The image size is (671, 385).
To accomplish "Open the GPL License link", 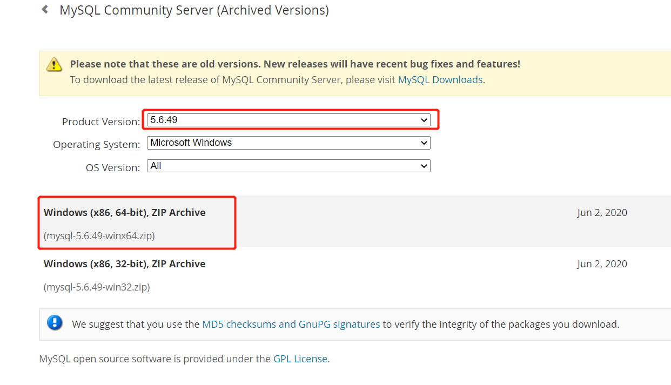I will [x=300, y=359].
